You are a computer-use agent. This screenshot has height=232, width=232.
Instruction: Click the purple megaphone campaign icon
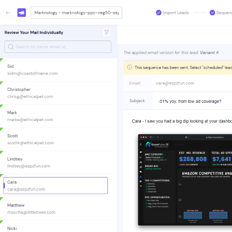(22, 13)
